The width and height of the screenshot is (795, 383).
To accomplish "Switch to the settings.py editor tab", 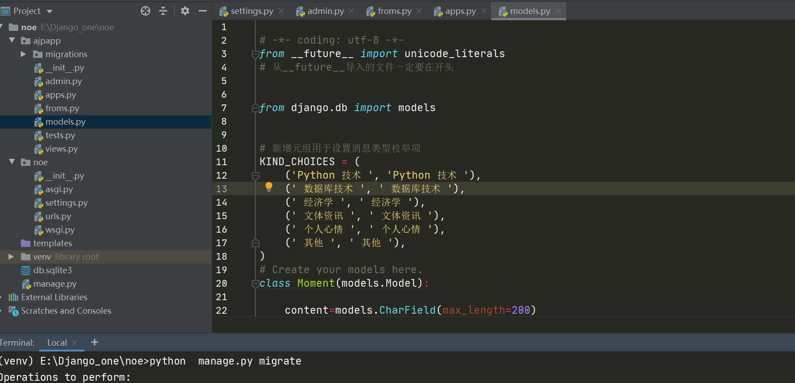I will coord(252,11).
